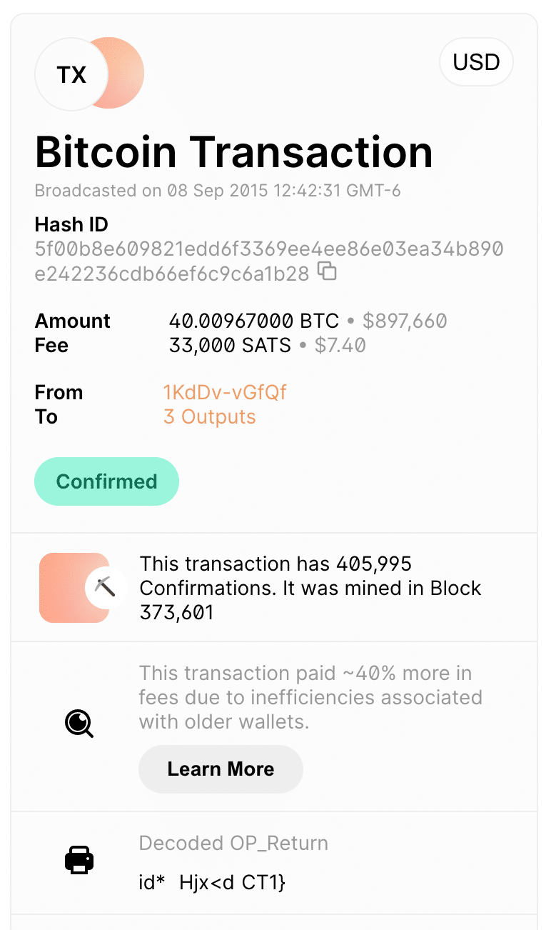The width and height of the screenshot is (551, 930).
Task: Click the $897,660 USD amount value
Action: click(x=405, y=321)
